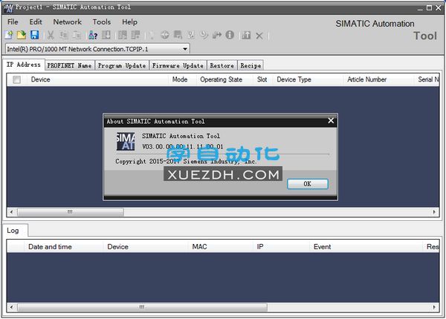Screen dimensions: 446x319
Task: Open the Edit menu
Action: 36,22
